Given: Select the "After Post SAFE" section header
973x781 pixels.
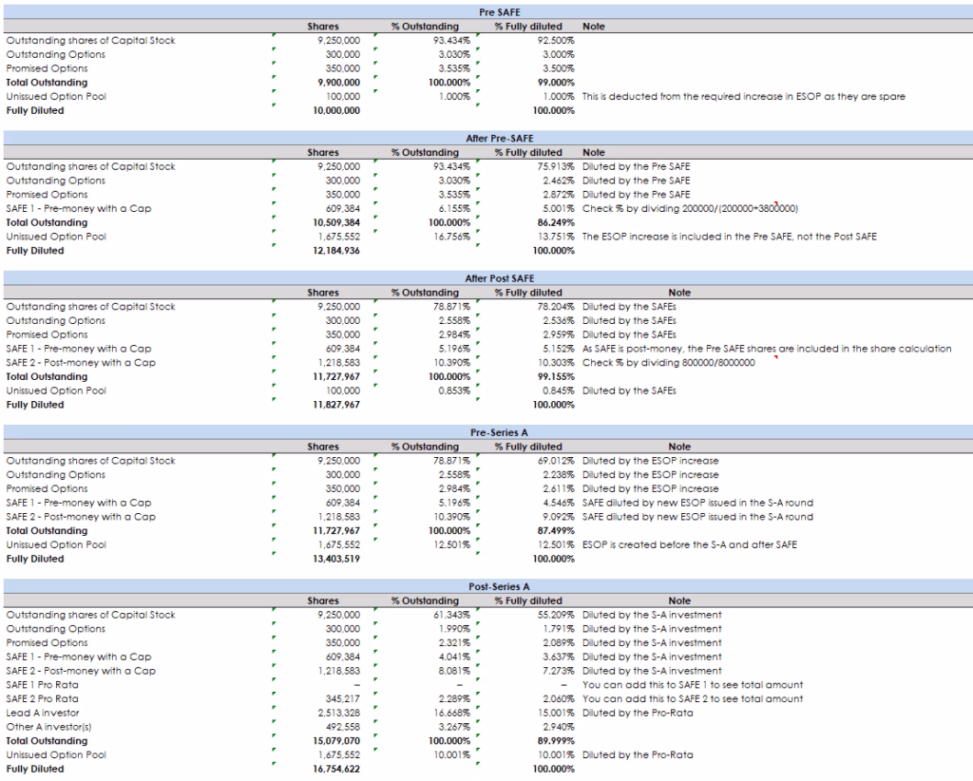Looking at the screenshot, I should click(x=500, y=278).
